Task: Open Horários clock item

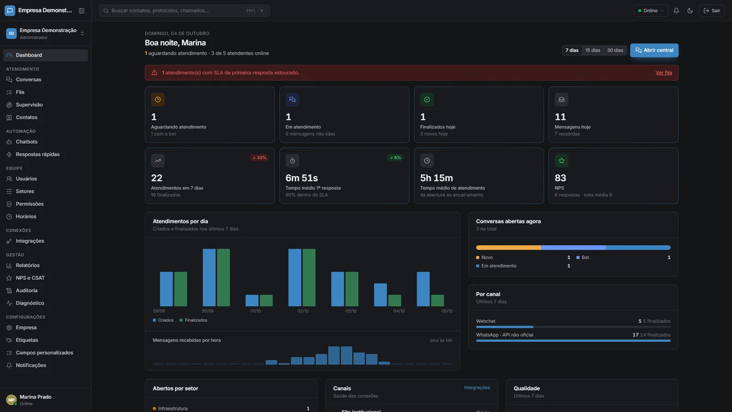Action: [45, 217]
